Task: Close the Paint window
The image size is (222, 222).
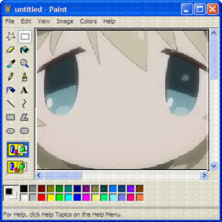Action: click(213, 9)
